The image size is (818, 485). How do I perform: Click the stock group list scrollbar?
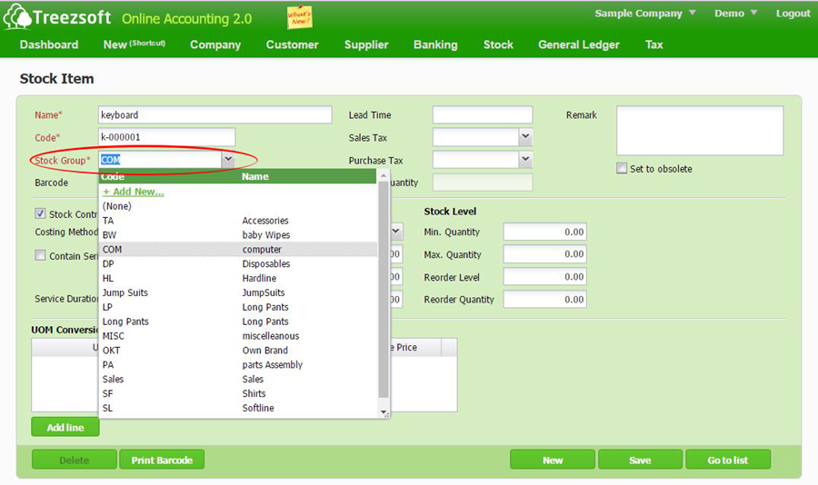(384, 291)
